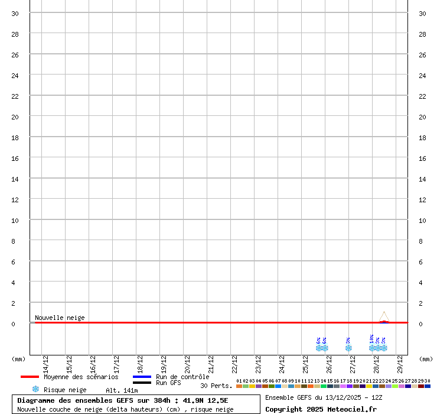This screenshot has width=437, height=414.
Task: Click the Nouvelle neige label on chart
Action: 60,318
